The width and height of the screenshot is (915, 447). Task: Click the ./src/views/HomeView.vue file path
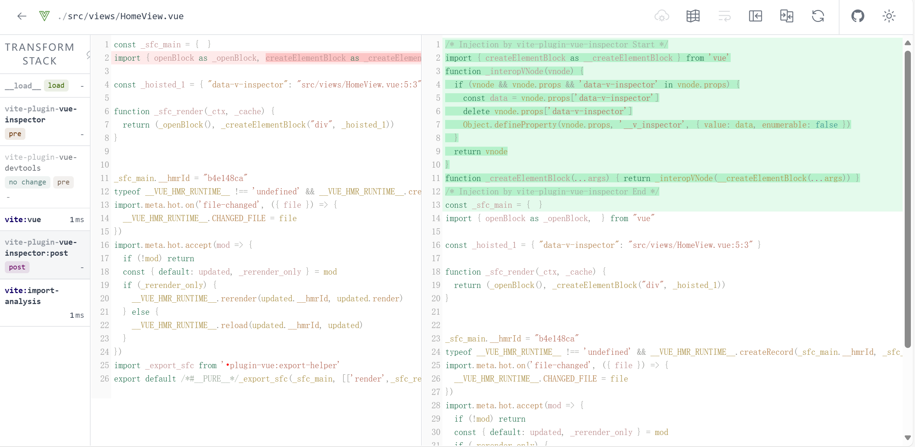click(x=121, y=16)
